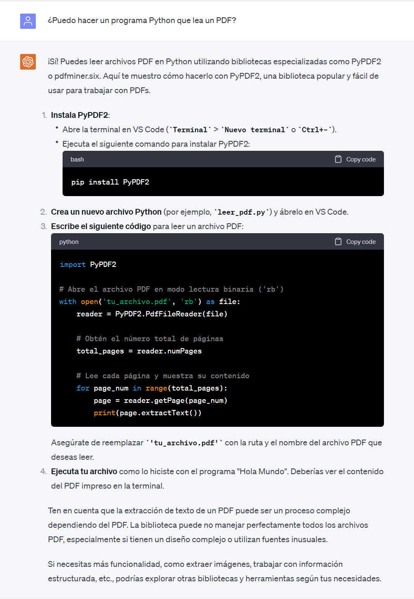Click the import PyPDF2 code line
414x599 pixels.
point(88,264)
